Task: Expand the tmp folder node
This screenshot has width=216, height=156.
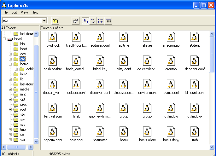Action: (x=10, y=130)
